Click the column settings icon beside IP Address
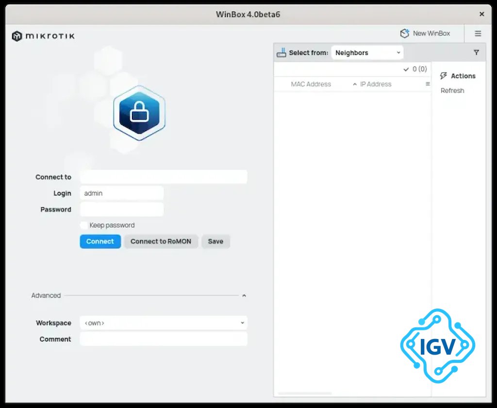497x408 pixels. coord(428,84)
